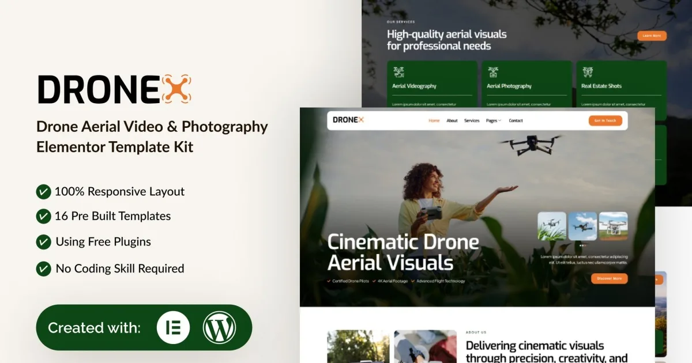Click the No Coding Skill Required text
The width and height of the screenshot is (692, 363).
tap(120, 269)
